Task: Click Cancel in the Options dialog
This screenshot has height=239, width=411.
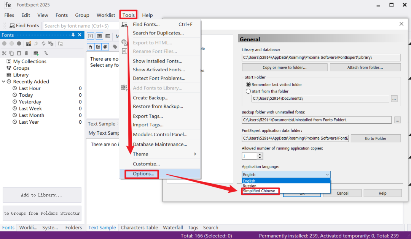Action: pyautogui.click(x=342, y=193)
